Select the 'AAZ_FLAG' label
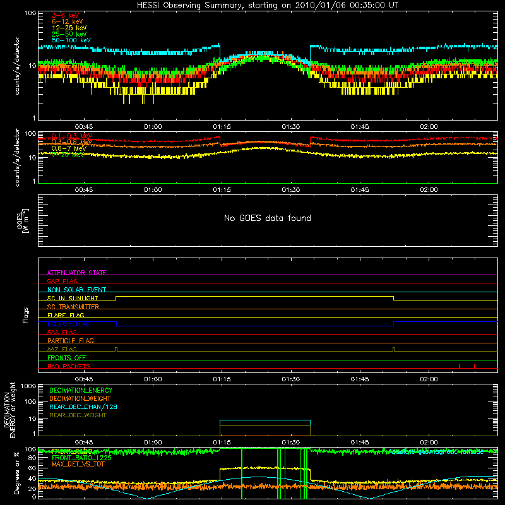 point(62,349)
